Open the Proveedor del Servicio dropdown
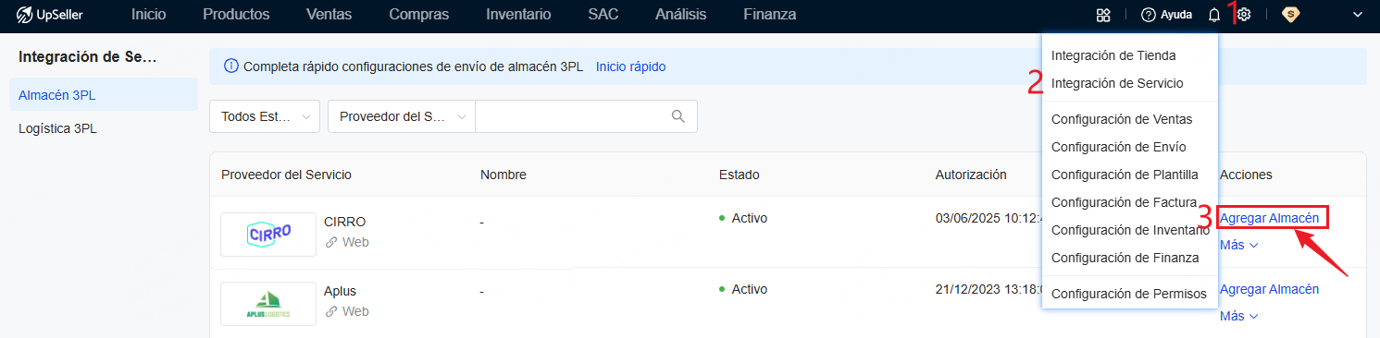The height and width of the screenshot is (338, 1380). 402,116
